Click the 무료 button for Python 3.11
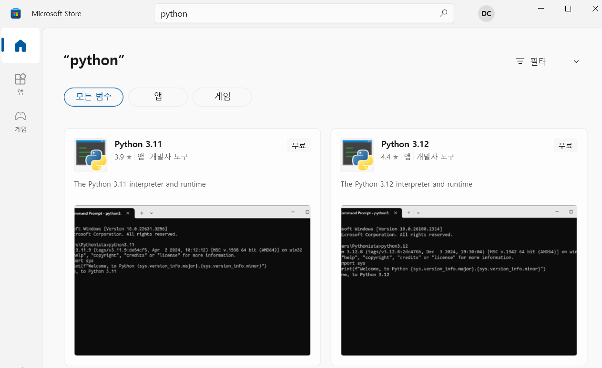The height and width of the screenshot is (368, 602). click(299, 146)
